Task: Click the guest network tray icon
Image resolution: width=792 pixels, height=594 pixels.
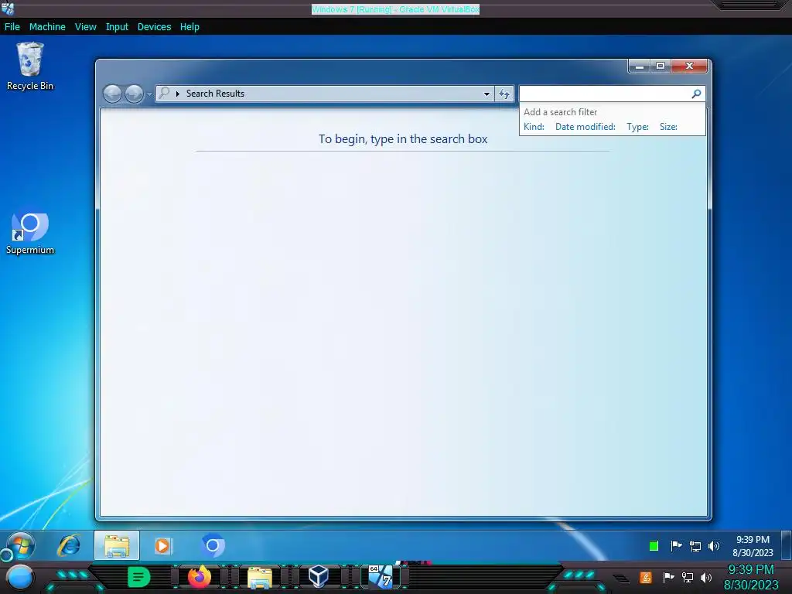Action: coord(695,546)
